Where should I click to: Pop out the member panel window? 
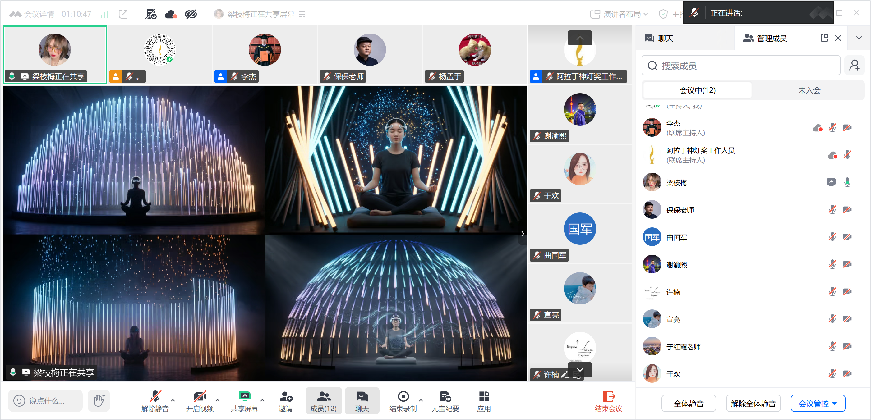tap(824, 38)
